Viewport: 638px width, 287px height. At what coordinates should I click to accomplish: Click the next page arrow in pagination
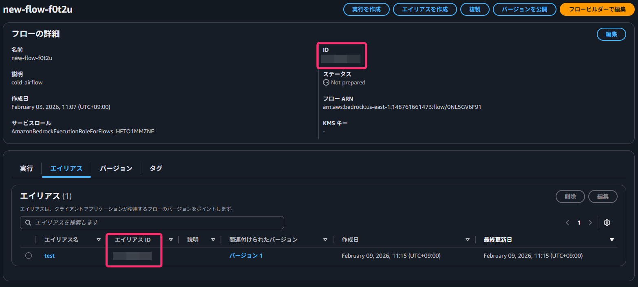coord(590,223)
